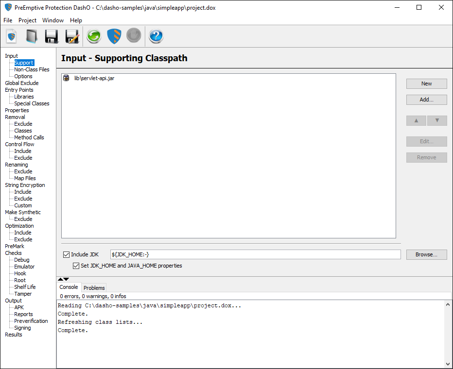453x369 pixels.
Task: Click the Remove button
Action: [x=426, y=157]
